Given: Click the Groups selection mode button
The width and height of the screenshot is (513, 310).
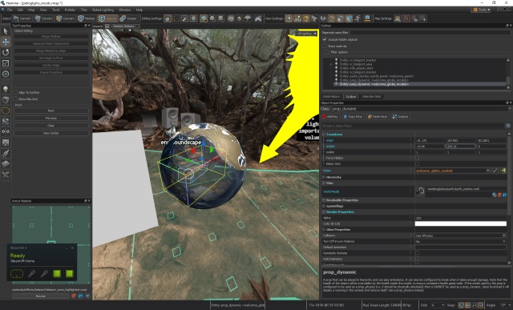Looking at the screenshot, I should click(128, 18).
